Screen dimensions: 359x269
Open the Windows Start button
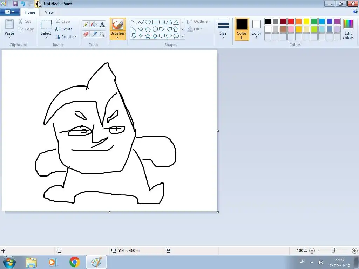point(9,262)
